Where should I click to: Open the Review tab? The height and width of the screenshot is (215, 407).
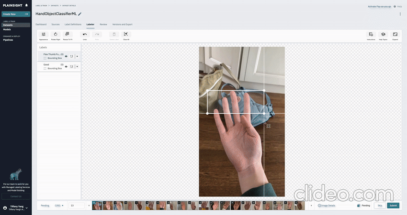point(103,24)
